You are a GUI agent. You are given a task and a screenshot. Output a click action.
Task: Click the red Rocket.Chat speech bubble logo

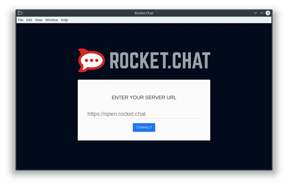[91, 60]
